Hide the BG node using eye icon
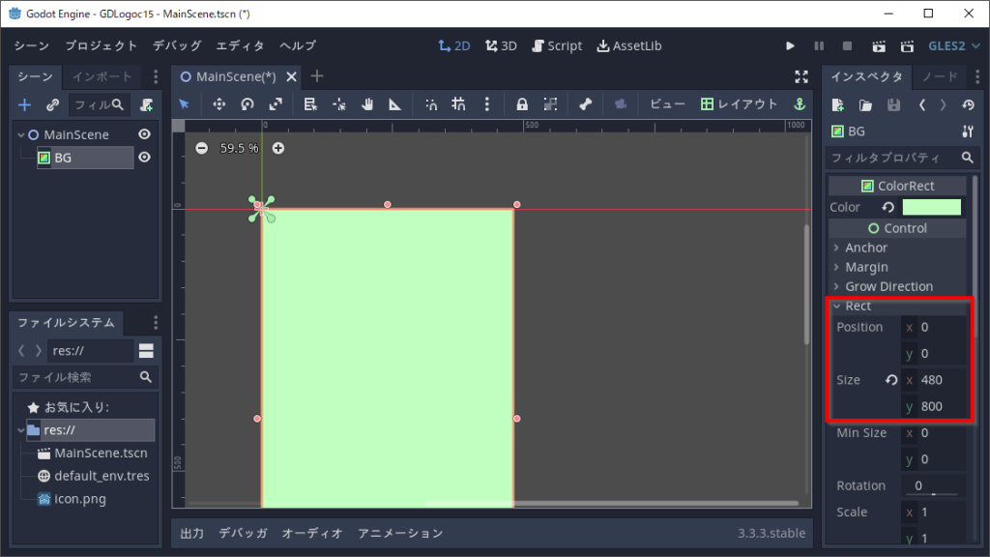This screenshot has width=990, height=557. pyautogui.click(x=144, y=158)
